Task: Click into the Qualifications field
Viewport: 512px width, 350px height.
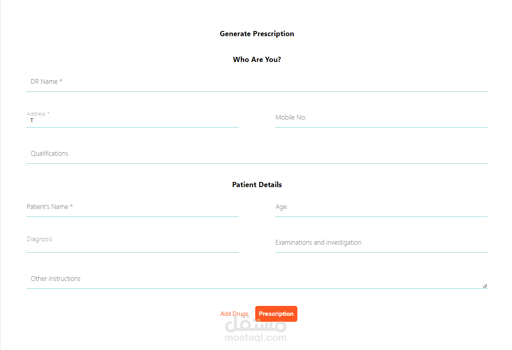Action: 257,154
